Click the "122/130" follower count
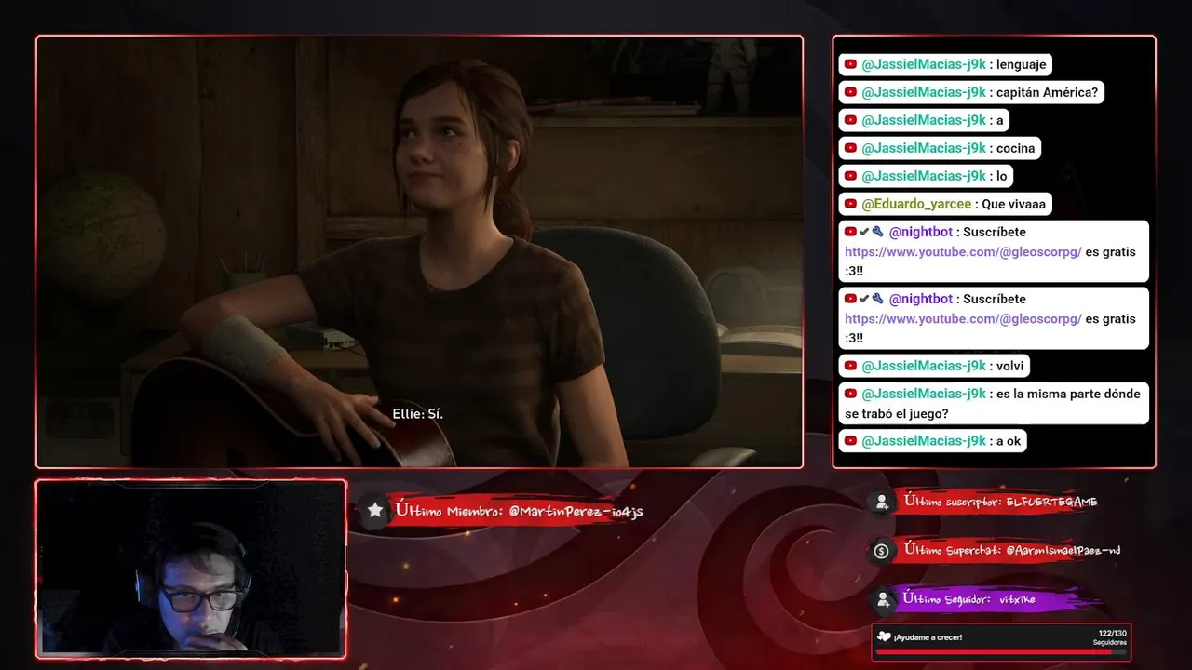The image size is (1192, 670). click(x=1113, y=634)
